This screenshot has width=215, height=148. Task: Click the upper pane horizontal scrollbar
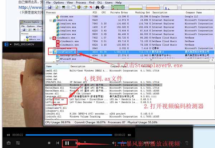coord(151,60)
